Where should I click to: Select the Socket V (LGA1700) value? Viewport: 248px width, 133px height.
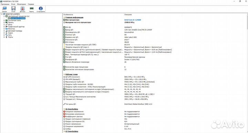[x=132, y=59]
